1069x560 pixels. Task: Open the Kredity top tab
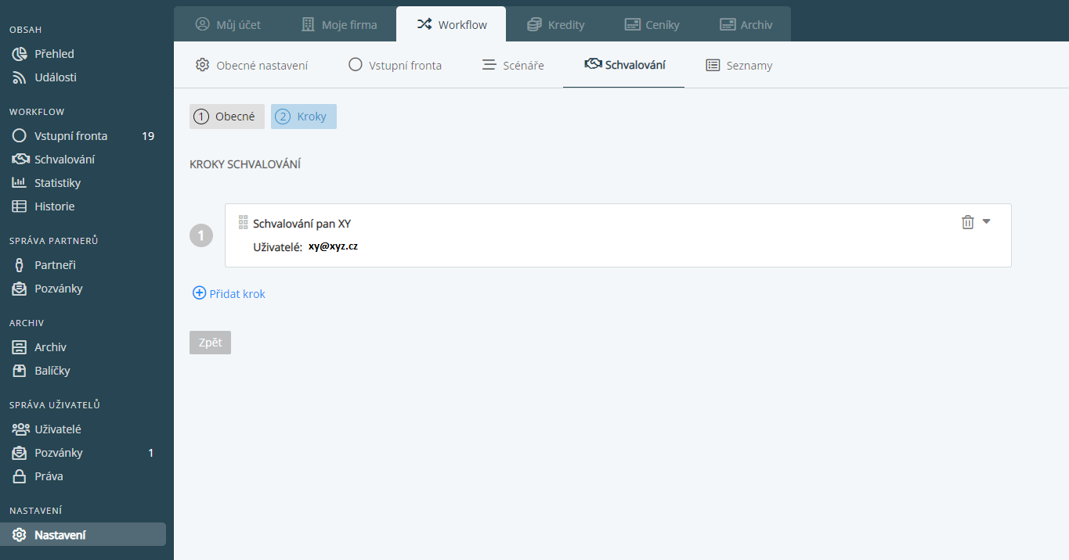click(556, 24)
